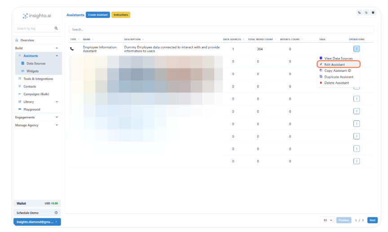Sort by the DESCRIPTION column arrow
This screenshot has width=388, height=232.
(x=143, y=40)
